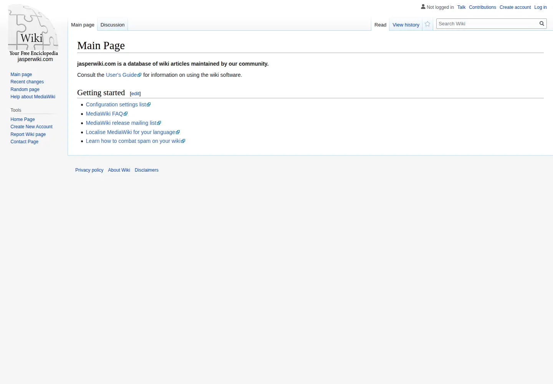
Task: Go to Main page in sidebar
Action: [x=21, y=74]
